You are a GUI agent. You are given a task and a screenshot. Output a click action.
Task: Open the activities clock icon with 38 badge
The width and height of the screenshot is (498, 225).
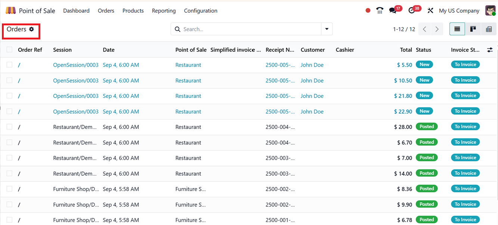(412, 11)
